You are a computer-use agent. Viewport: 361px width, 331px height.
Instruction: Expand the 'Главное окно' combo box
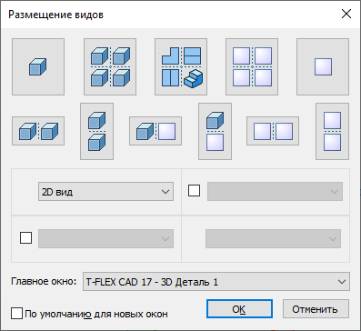(x=216, y=282)
